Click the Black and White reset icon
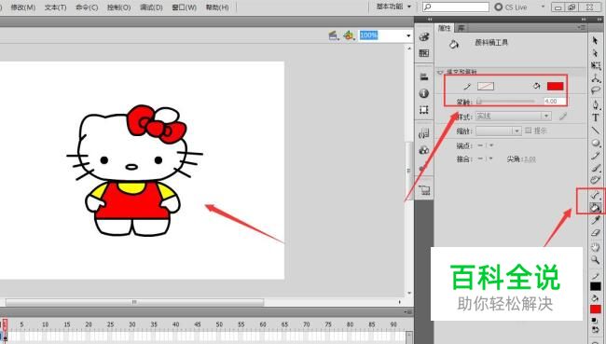This screenshot has width=606, height=344. [x=596, y=321]
